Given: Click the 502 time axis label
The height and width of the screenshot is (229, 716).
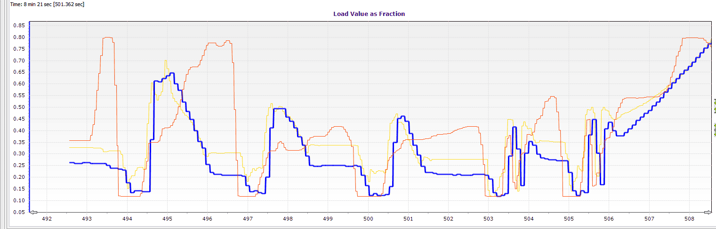Looking at the screenshot, I should (x=448, y=219).
